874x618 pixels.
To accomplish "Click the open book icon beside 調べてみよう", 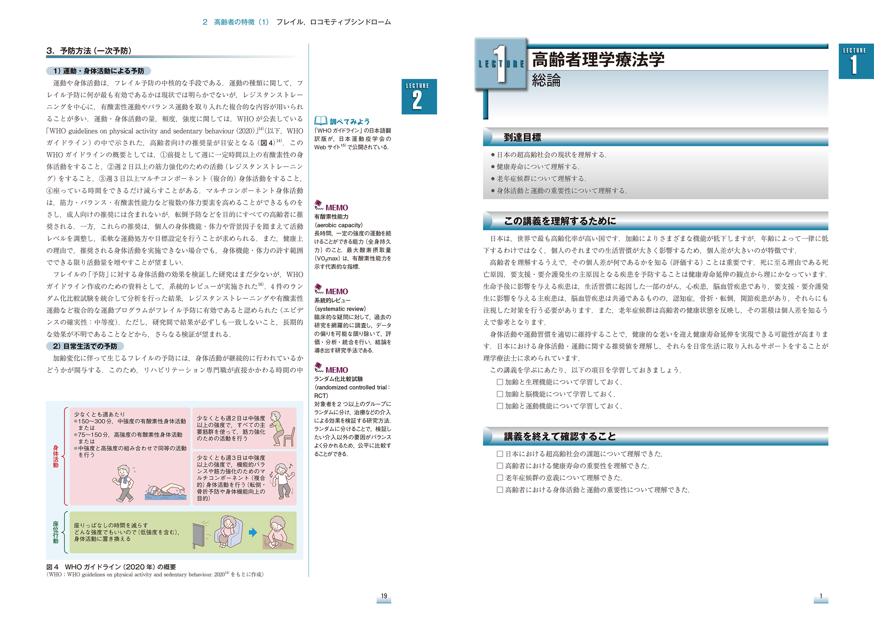I will (321, 121).
